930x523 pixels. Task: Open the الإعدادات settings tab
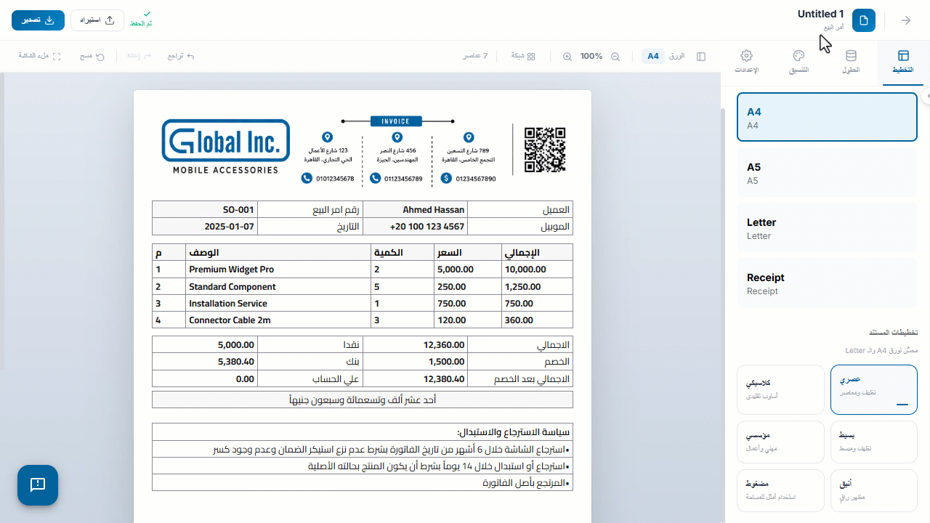click(x=746, y=62)
